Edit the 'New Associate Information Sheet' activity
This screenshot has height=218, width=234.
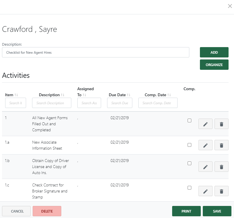pos(205,145)
